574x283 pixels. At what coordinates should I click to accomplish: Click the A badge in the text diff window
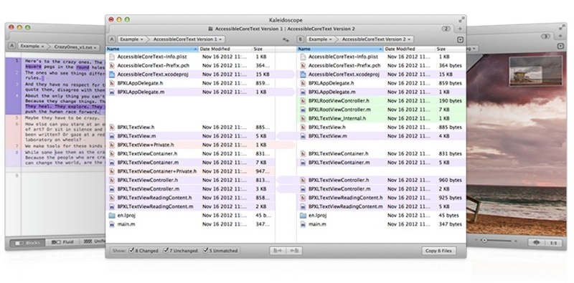(x=12, y=47)
